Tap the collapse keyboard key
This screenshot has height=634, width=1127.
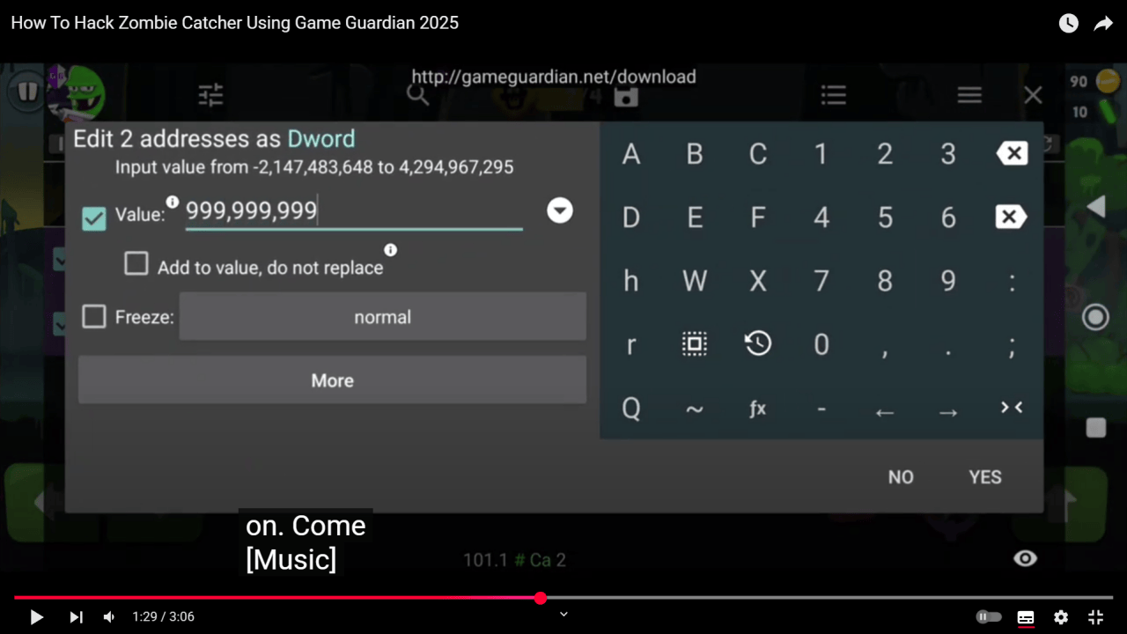[1012, 407]
